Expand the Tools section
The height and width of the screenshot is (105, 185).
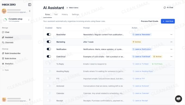(x=5, y=70)
